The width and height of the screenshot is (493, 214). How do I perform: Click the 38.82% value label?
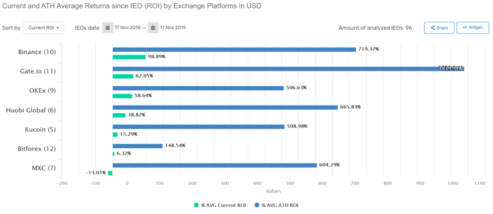click(136, 115)
